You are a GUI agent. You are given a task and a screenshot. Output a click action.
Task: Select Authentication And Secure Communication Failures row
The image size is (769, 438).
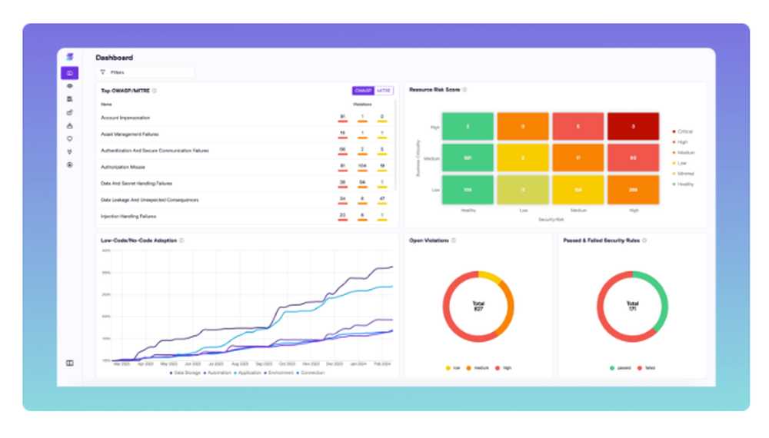[245, 151]
